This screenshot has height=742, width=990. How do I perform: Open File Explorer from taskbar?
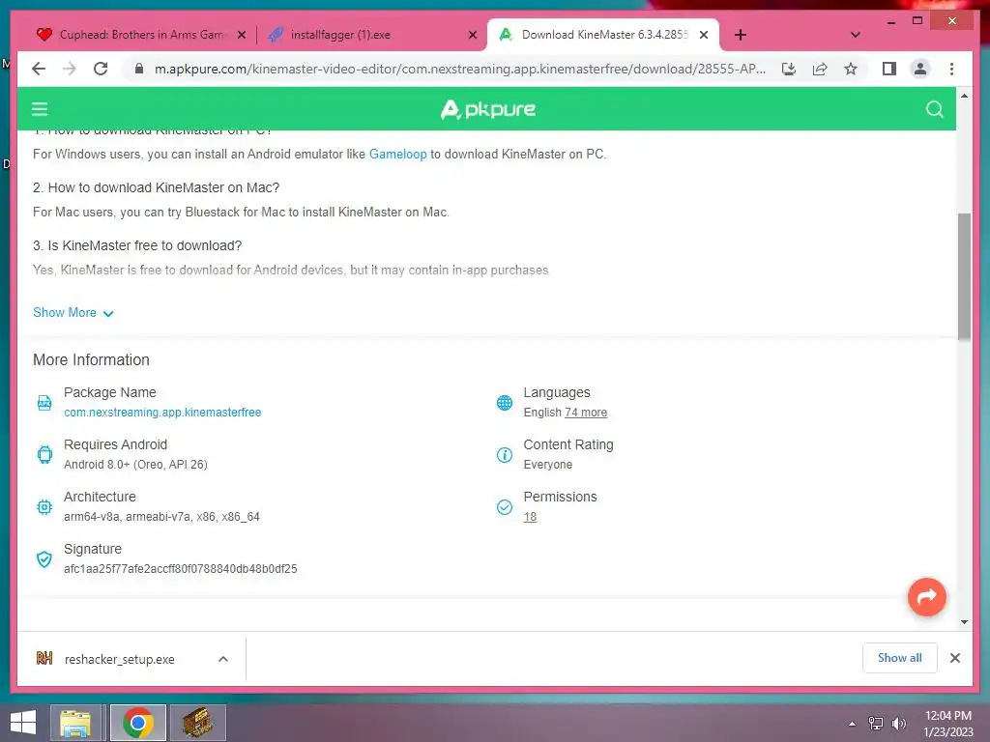[x=75, y=723]
